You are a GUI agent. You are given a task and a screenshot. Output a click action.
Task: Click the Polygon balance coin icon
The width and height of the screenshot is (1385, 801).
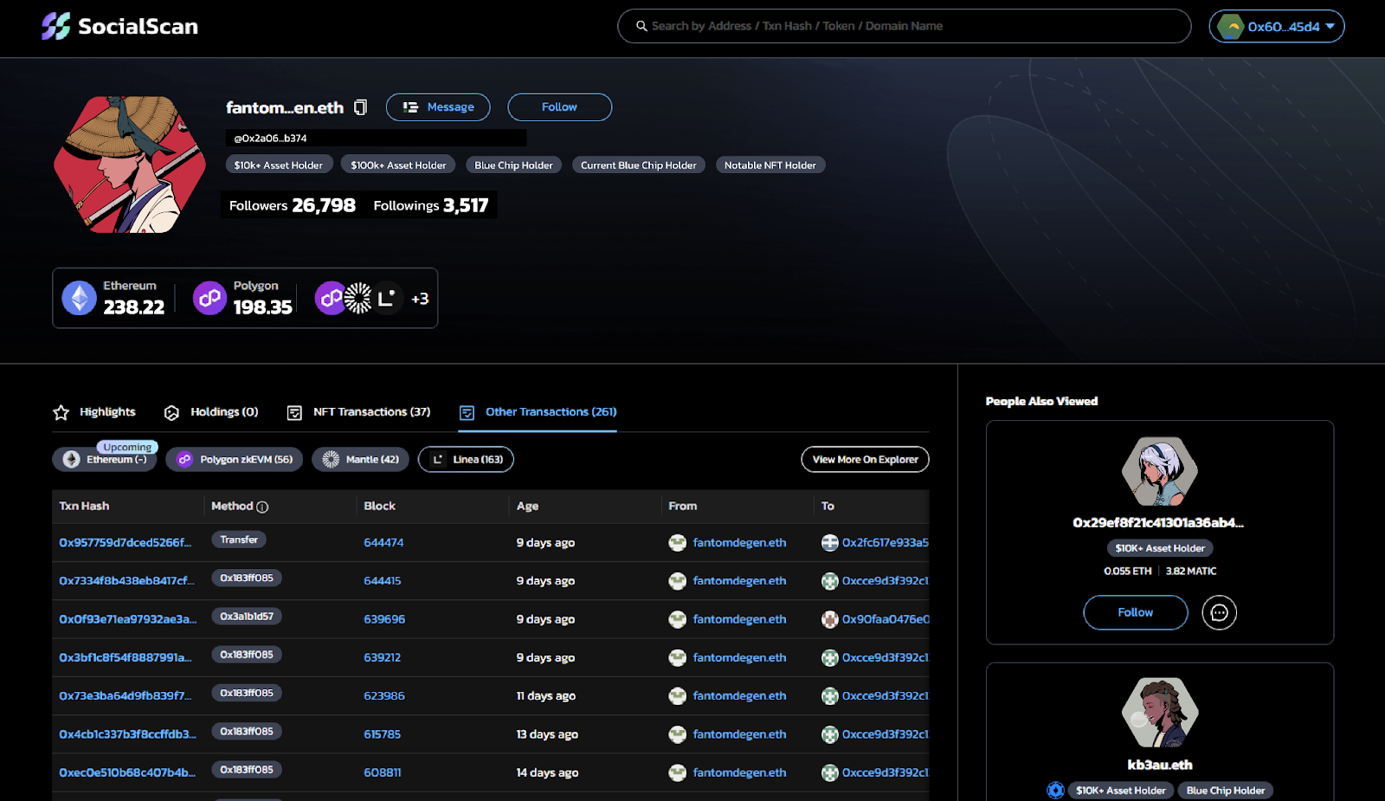coord(209,299)
